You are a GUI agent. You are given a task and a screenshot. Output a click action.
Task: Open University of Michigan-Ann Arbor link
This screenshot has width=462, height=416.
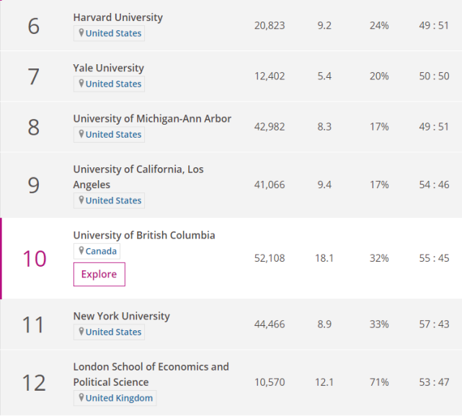(x=152, y=118)
